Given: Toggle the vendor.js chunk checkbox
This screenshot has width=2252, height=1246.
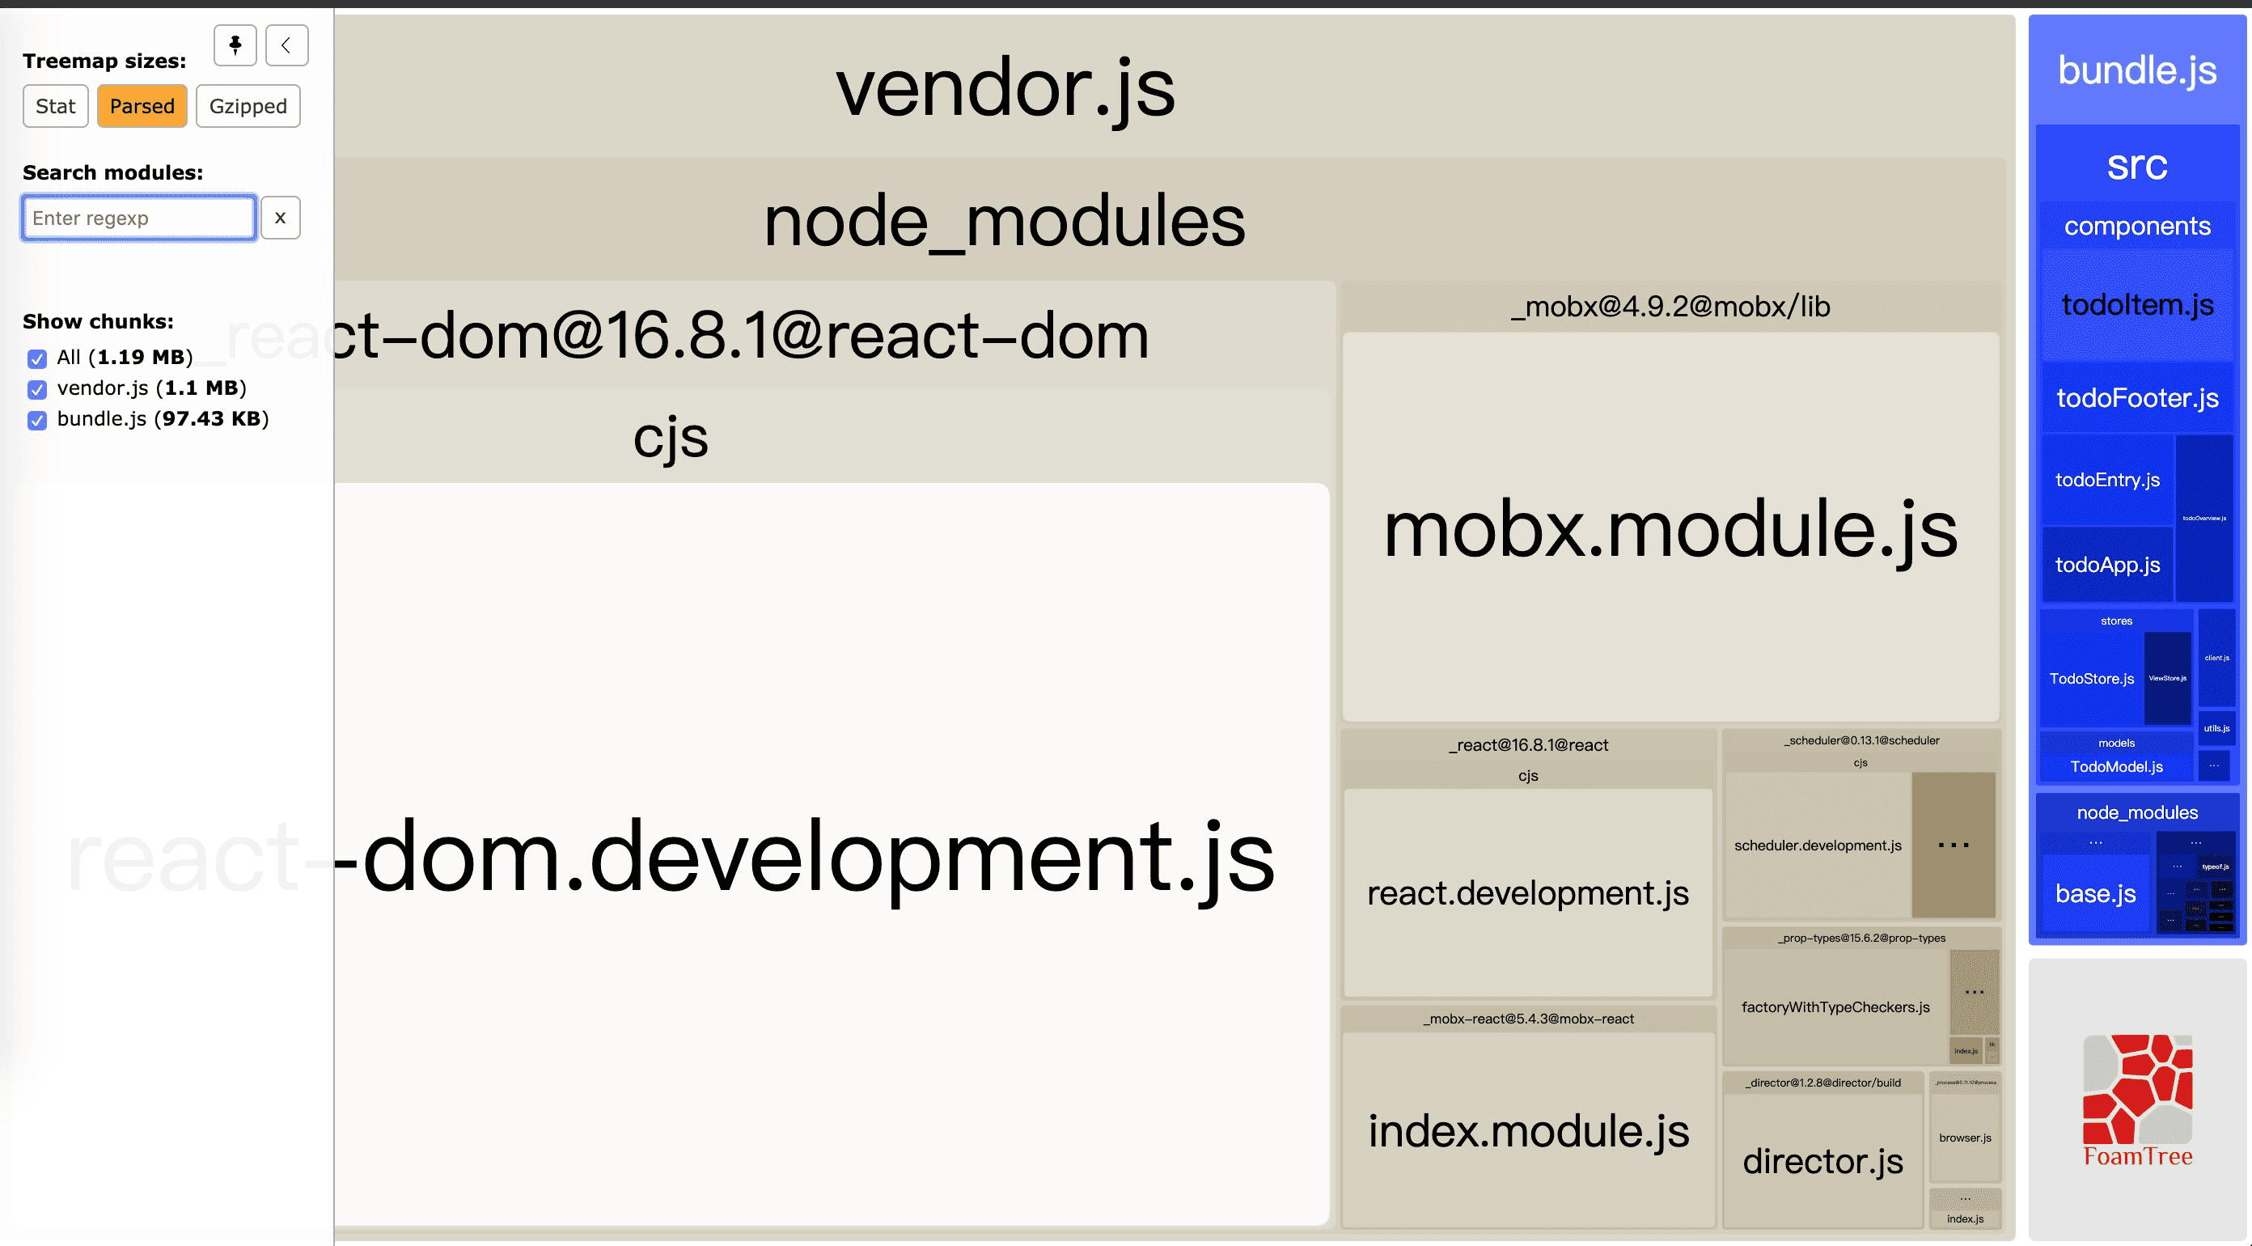Looking at the screenshot, I should click(36, 389).
